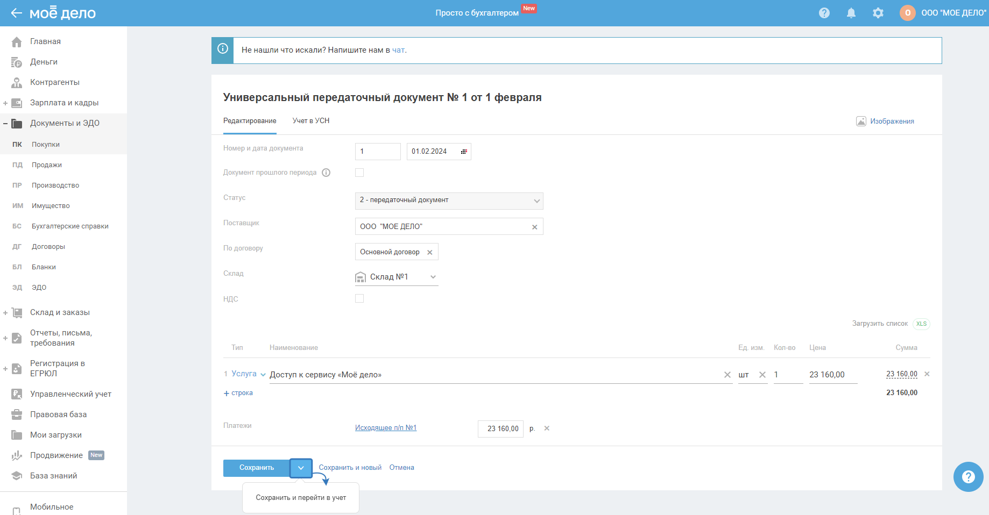The image size is (989, 515).
Task: Toggle the НДС checkbox
Action: point(359,298)
